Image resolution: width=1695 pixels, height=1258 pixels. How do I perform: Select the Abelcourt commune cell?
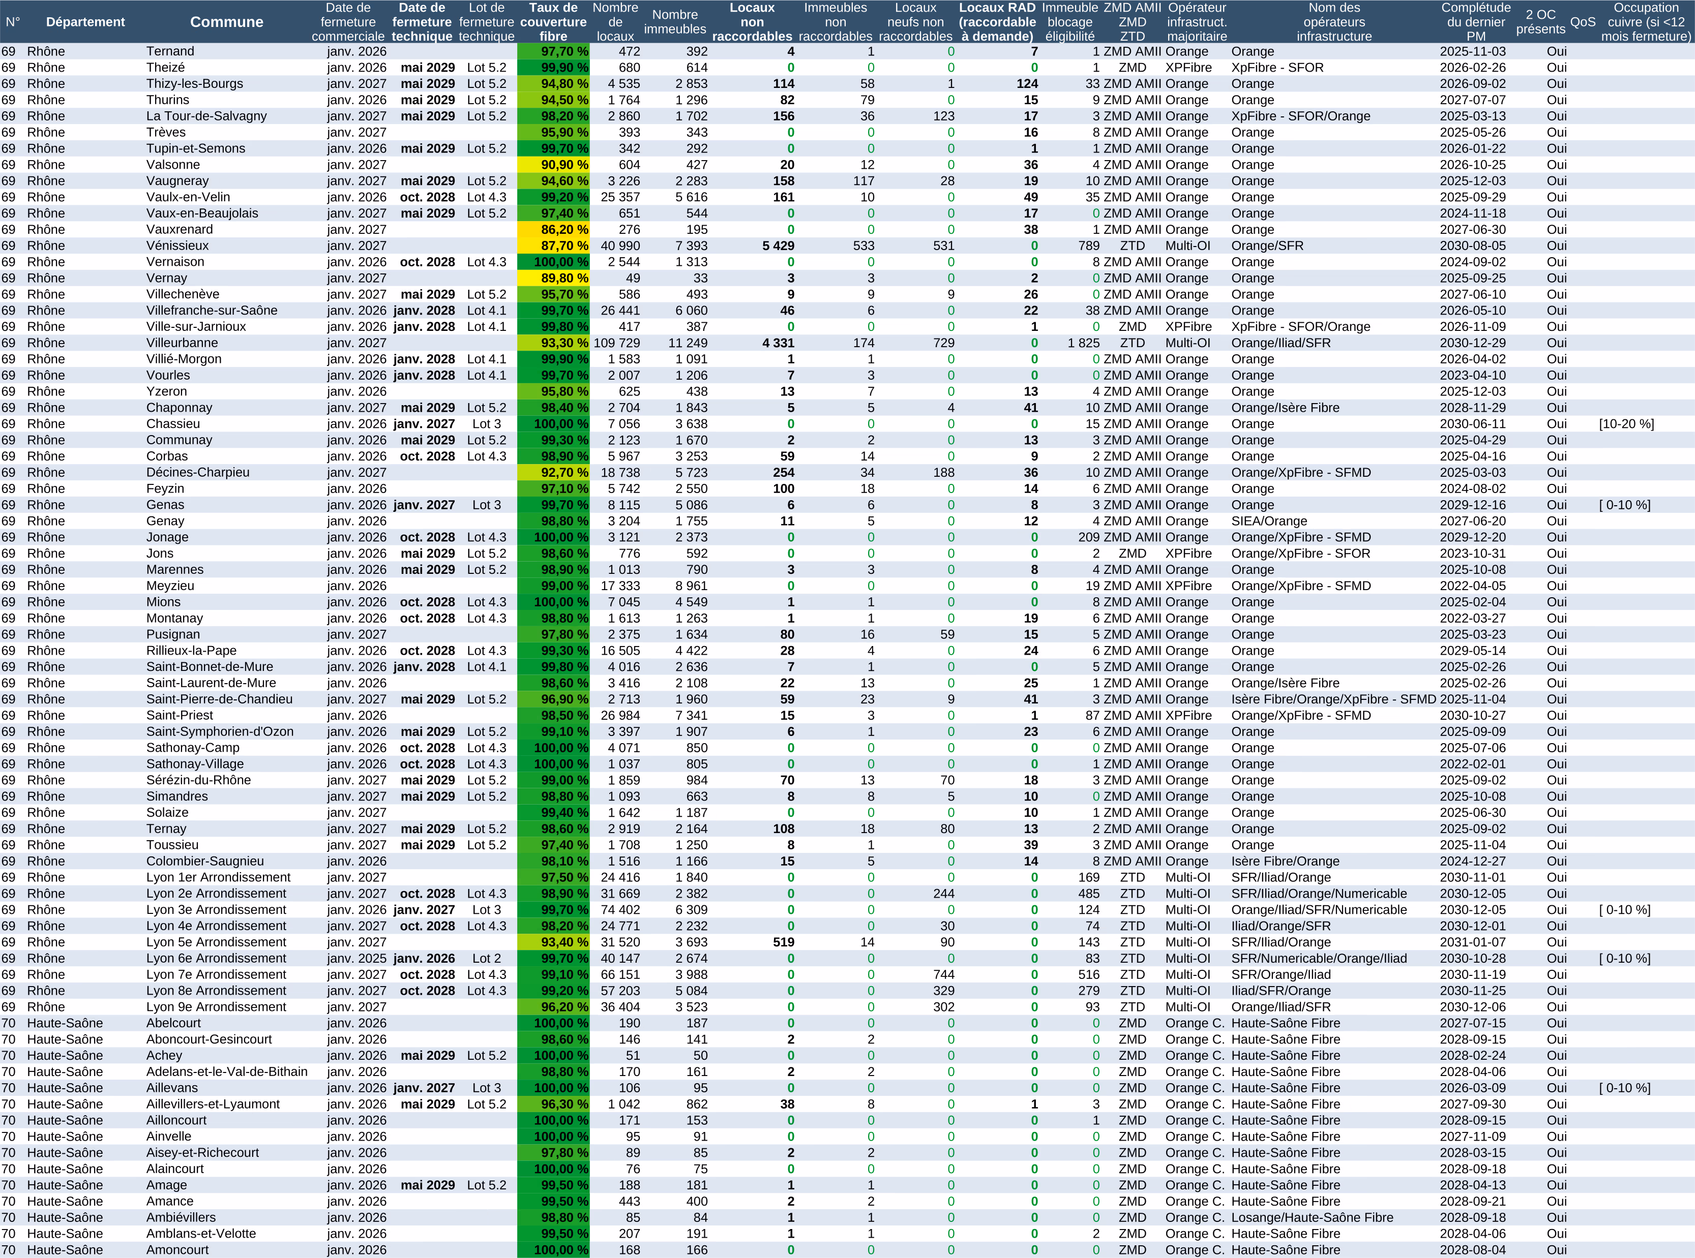(174, 1023)
